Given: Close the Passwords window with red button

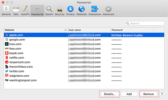Looking at the screenshot, I should pos(3,2).
